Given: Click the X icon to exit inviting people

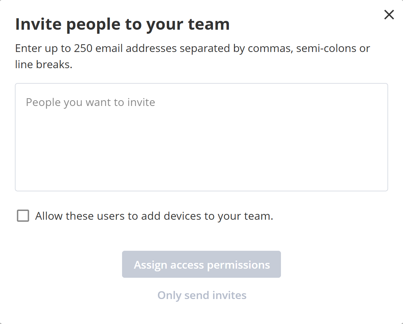Looking at the screenshot, I should pos(389,15).
